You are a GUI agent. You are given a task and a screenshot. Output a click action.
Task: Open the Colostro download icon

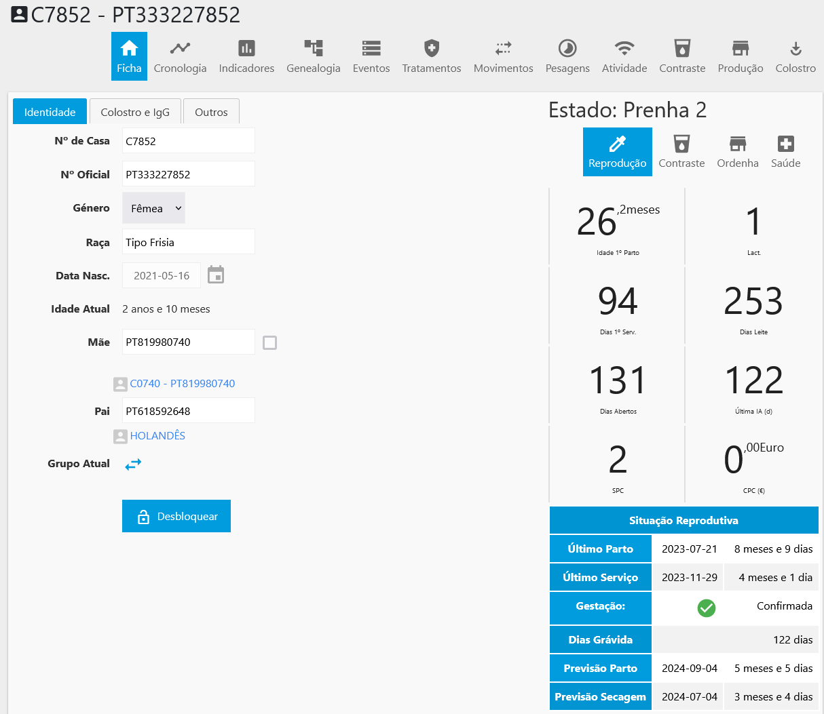click(795, 48)
